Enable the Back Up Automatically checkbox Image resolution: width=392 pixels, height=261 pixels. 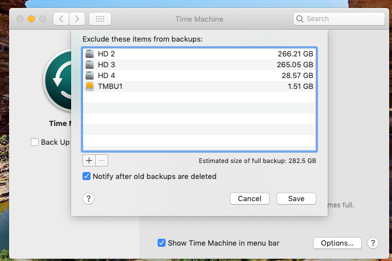point(35,142)
